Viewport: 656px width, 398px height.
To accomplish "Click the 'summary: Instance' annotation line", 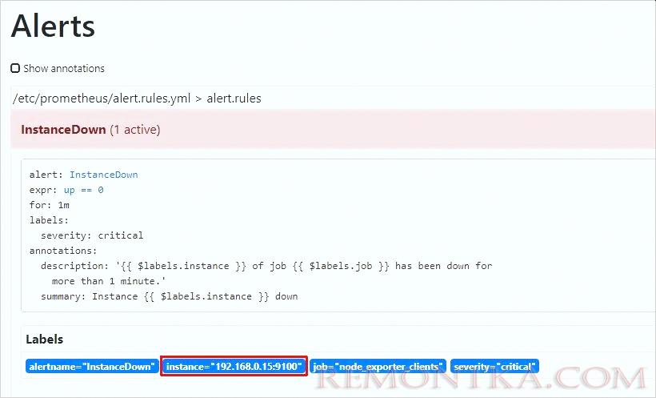I will pyautogui.click(x=170, y=296).
